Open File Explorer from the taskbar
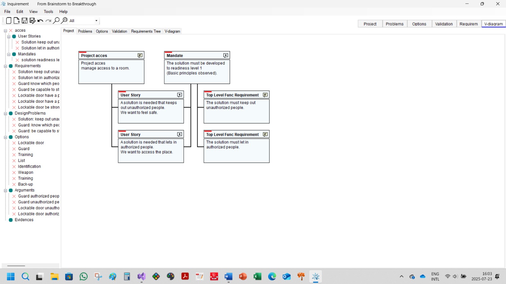Image resolution: width=506 pixels, height=284 pixels. (x=54, y=277)
